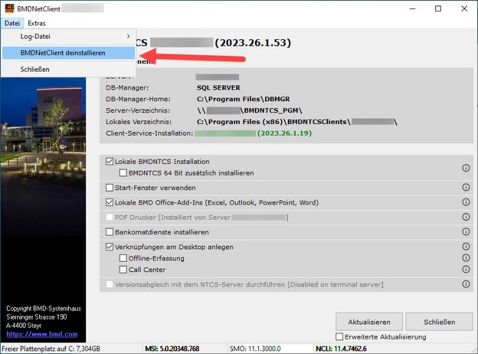Open info icon for BMD Office-Add-Ins
478x354 pixels.
click(x=466, y=203)
